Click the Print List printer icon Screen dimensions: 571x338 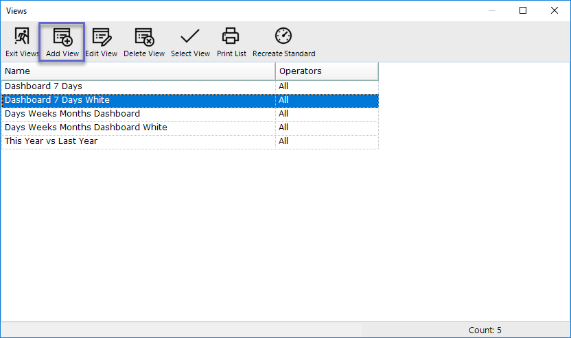coord(231,36)
